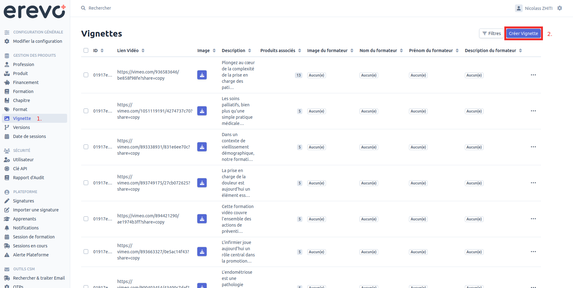Click the Créer Vignette button
This screenshot has width=573, height=288.
coord(523,33)
